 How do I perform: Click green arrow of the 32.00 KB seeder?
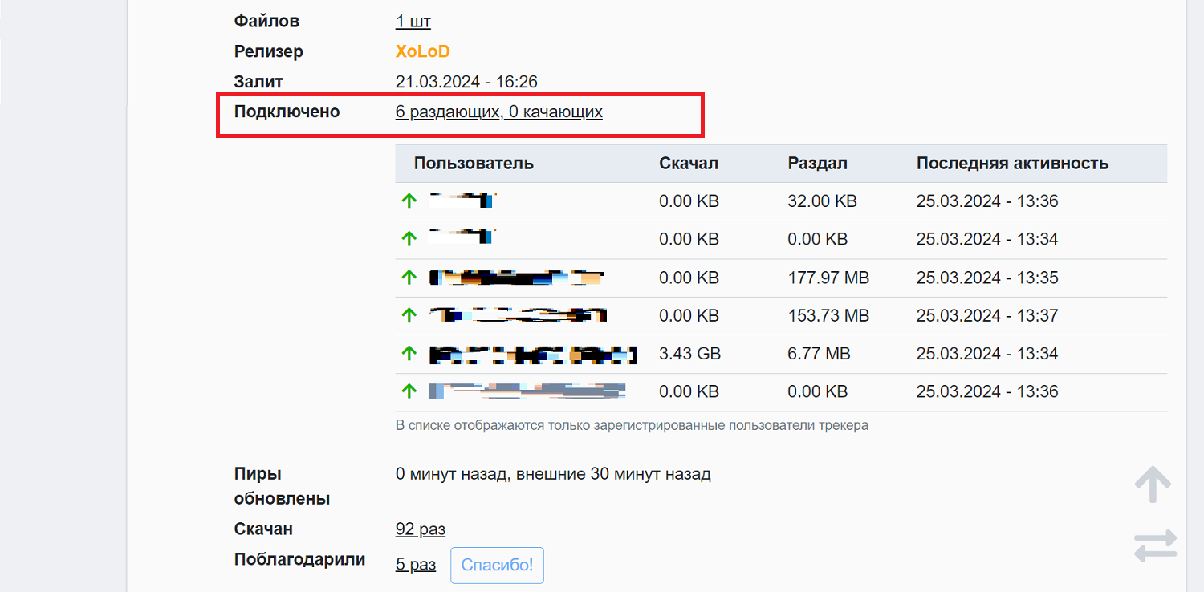tap(409, 201)
